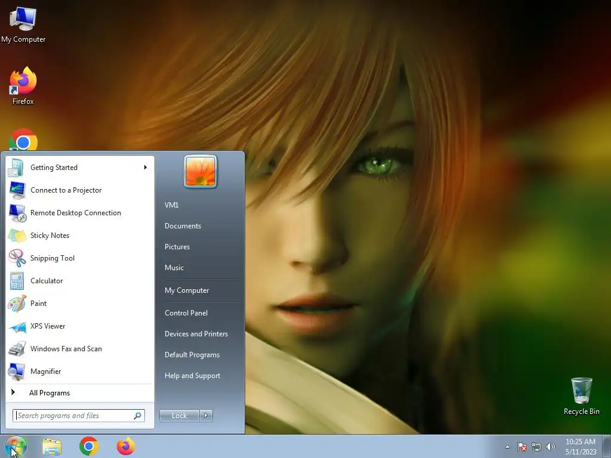Open Firefox from the taskbar
This screenshot has width=611, height=458.
[x=125, y=446]
